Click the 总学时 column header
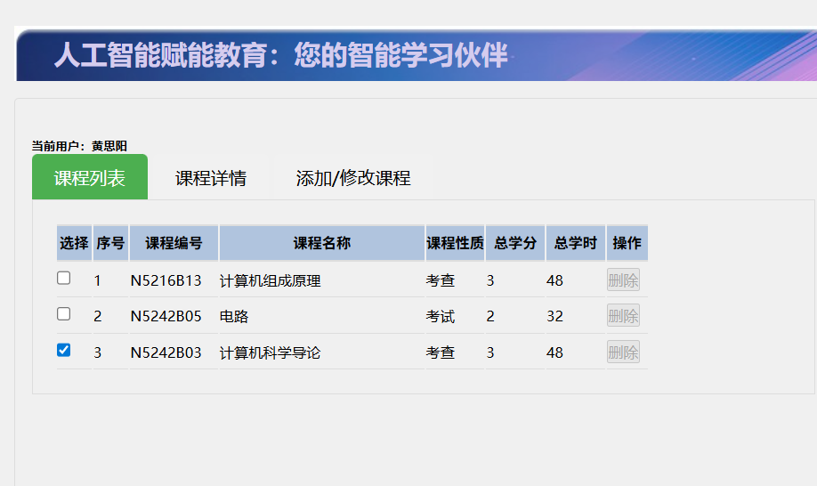Screen dimensions: 817x486 coord(575,244)
